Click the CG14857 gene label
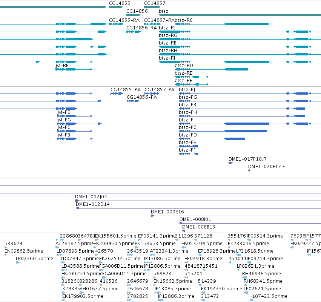 click(x=155, y=3)
